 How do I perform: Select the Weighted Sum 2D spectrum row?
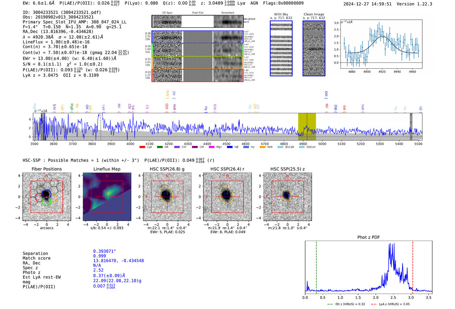pos(198,21)
